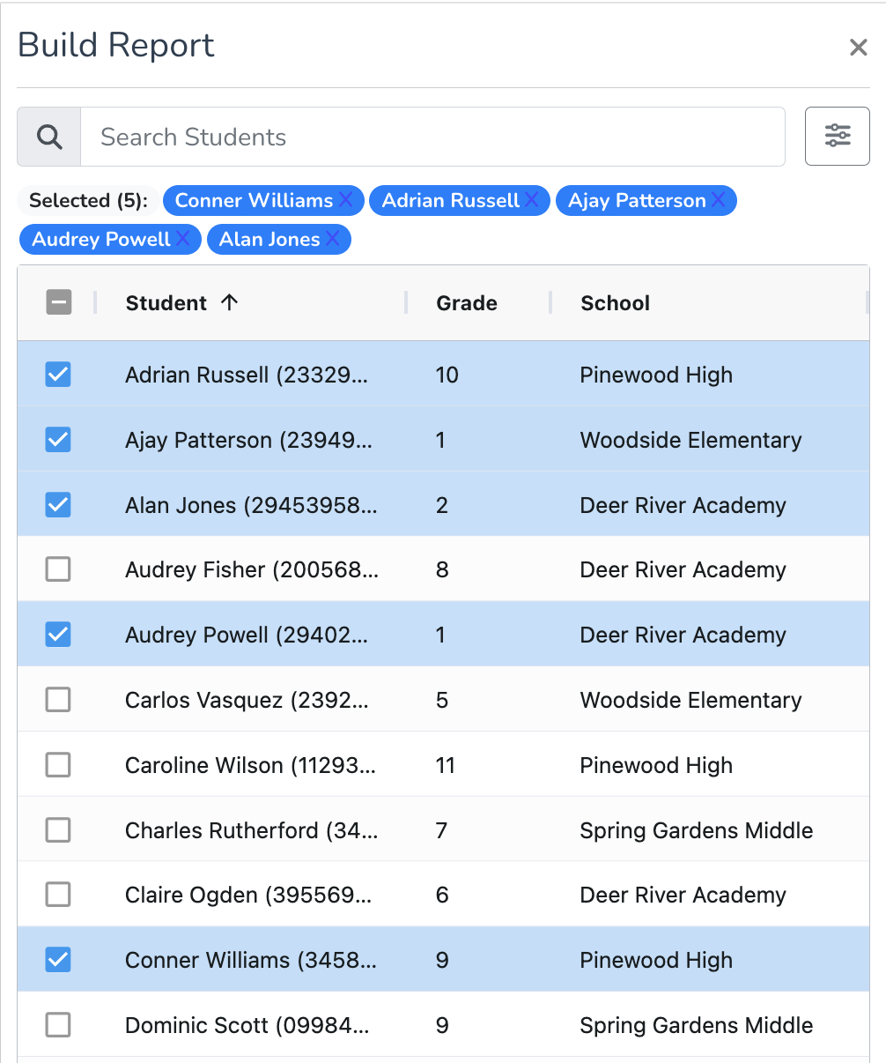Uncheck the Conner Williams row checkbox
Screen dimensions: 886x1063
click(58, 960)
